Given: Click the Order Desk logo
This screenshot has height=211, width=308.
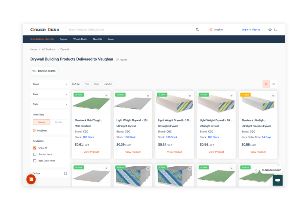Looking at the screenshot, I should [45, 30].
